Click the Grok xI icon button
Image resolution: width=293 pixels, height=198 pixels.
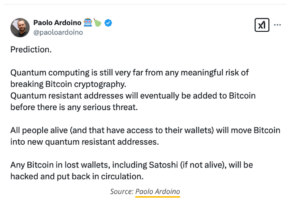(x=262, y=25)
